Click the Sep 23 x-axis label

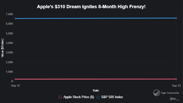pyautogui.click(x=176, y=85)
